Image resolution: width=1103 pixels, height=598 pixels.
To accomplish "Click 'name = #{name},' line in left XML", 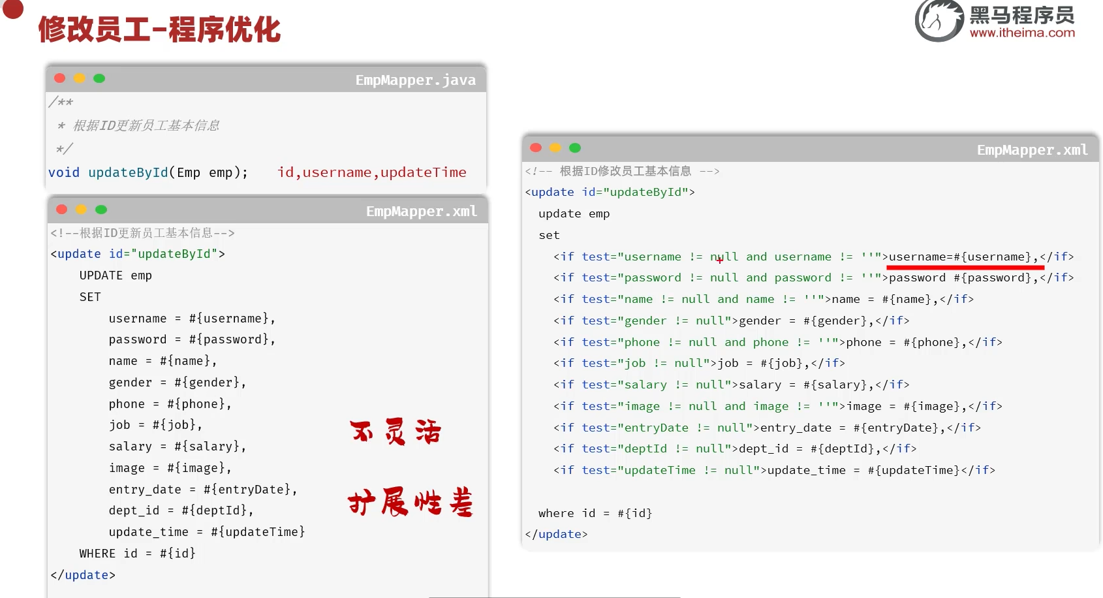I will (x=163, y=361).
